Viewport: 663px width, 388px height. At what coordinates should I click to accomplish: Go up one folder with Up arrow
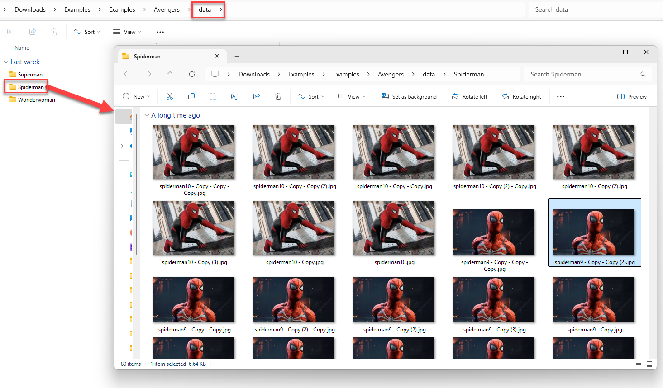[x=170, y=74]
